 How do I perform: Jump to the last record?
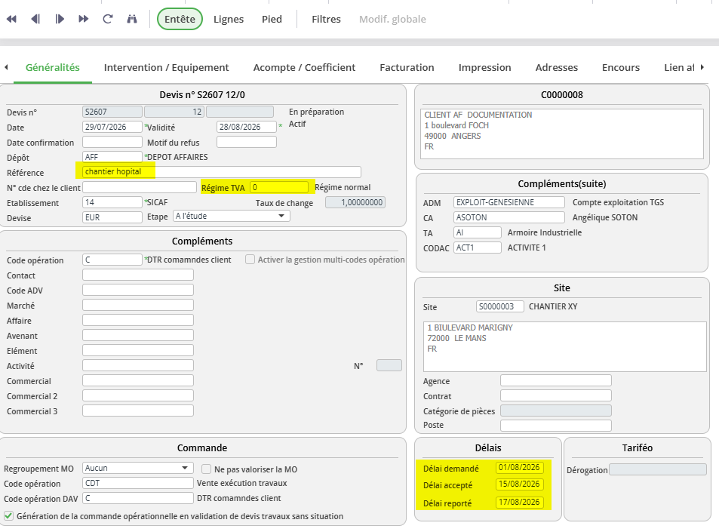84,20
